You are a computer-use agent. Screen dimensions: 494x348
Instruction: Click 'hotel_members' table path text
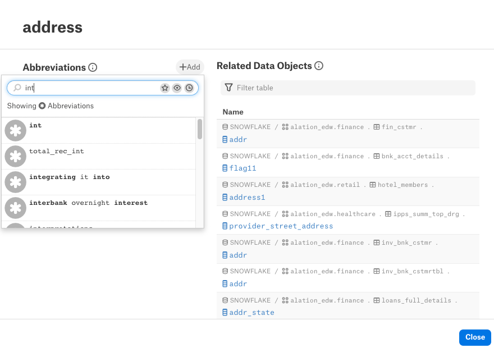(402, 185)
